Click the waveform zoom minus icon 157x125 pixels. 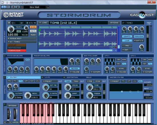[114, 50]
